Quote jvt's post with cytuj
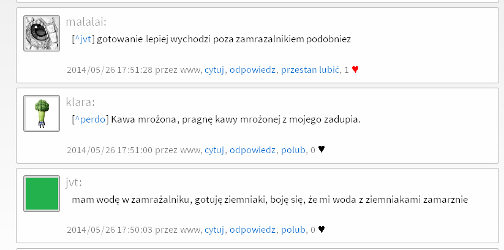 click(214, 230)
